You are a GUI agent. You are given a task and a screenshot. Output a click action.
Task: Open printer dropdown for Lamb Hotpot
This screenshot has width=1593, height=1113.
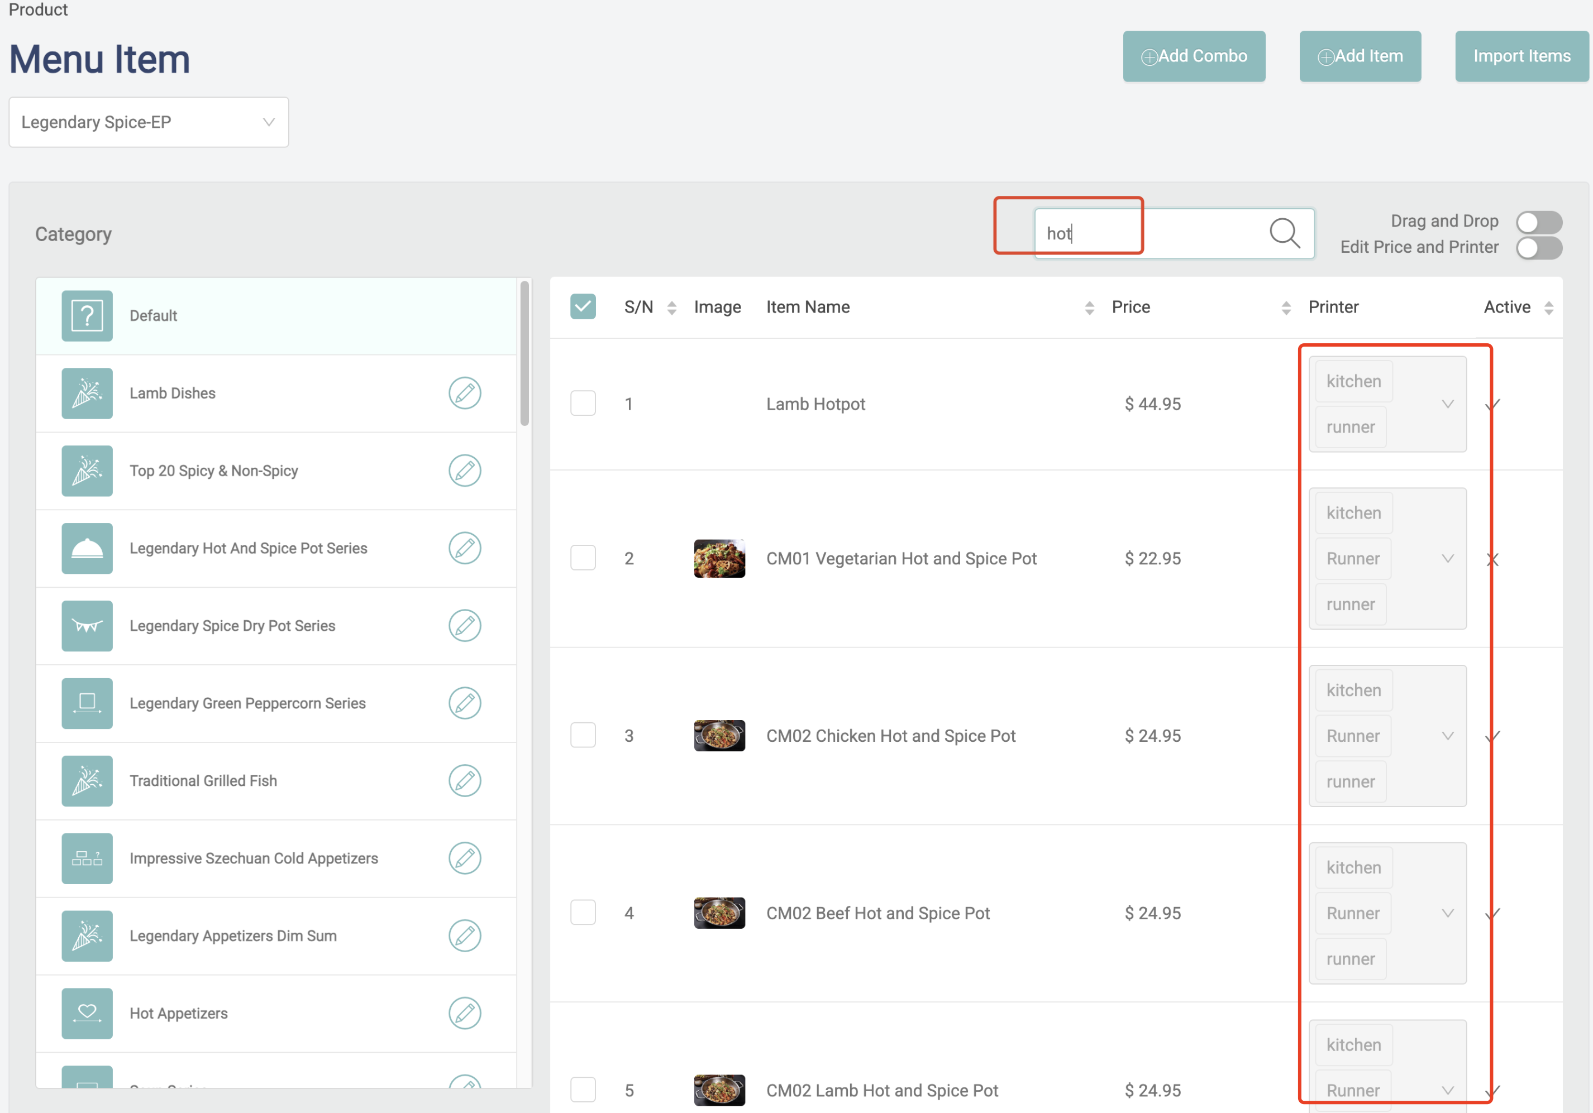(x=1387, y=404)
